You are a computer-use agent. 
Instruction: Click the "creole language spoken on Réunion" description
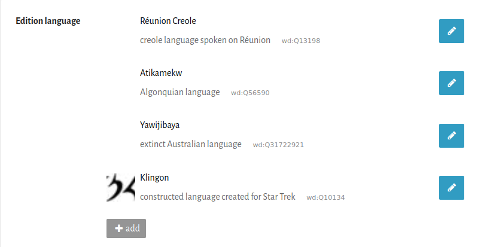[205, 41]
